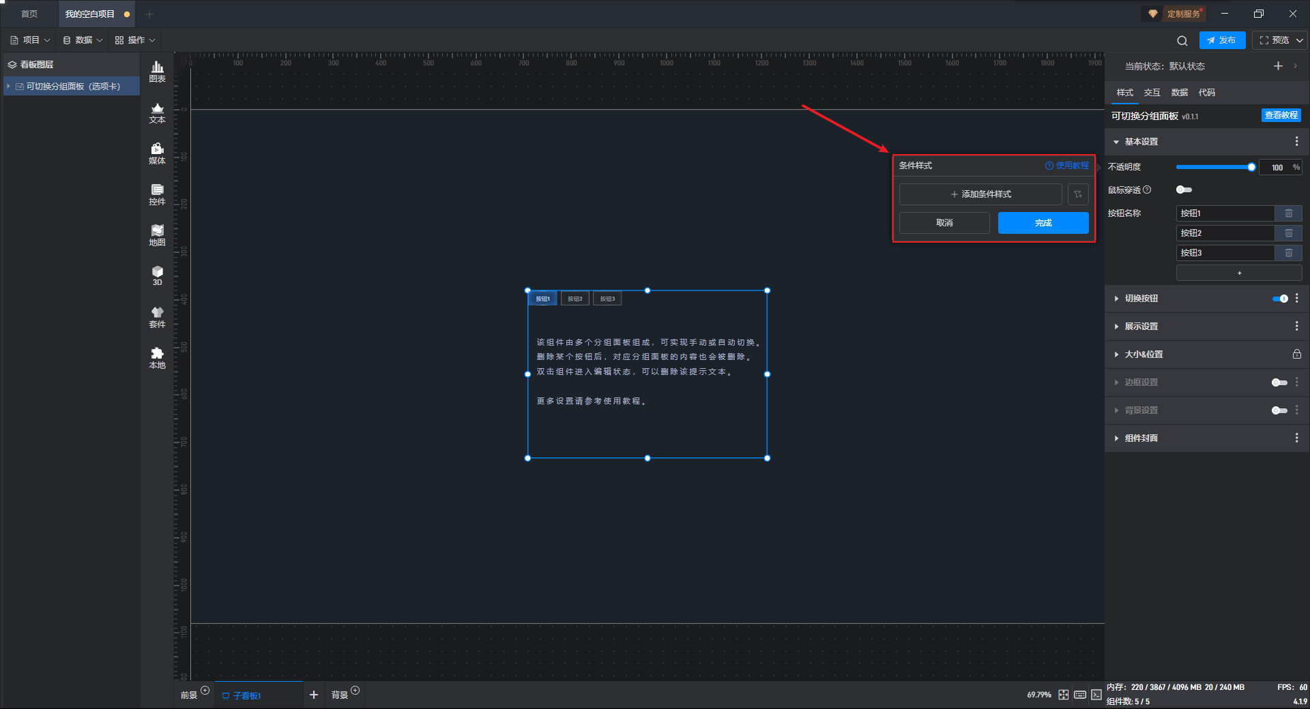This screenshot has height=709, width=1310.
Task: Click the opacity value field showing 100
Action: [x=1277, y=167]
